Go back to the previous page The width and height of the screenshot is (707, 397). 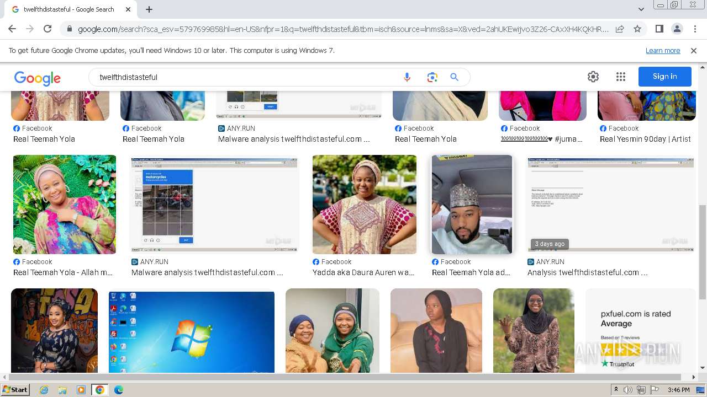click(12, 29)
